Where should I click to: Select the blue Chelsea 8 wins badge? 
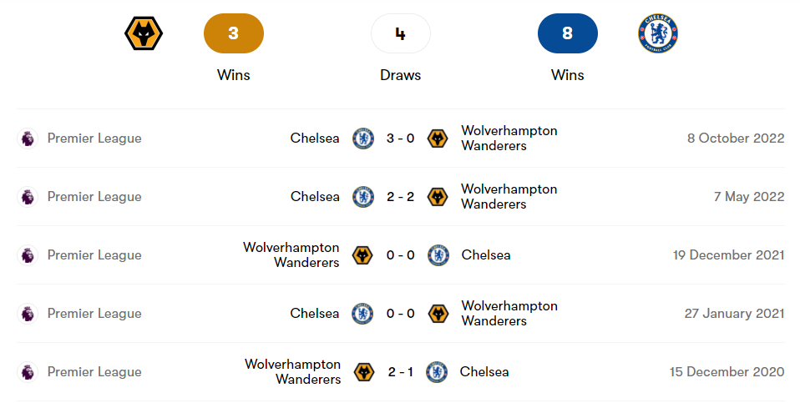tap(568, 33)
